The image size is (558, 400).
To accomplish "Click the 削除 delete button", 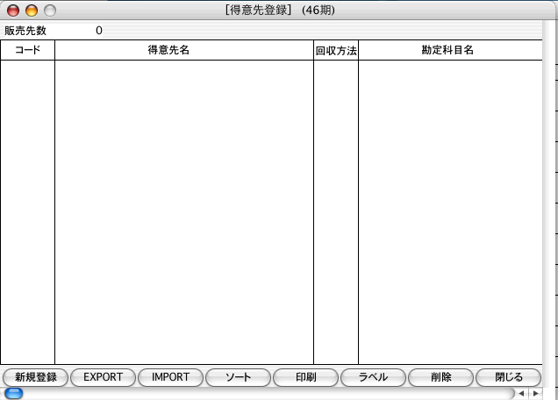I will (x=440, y=377).
